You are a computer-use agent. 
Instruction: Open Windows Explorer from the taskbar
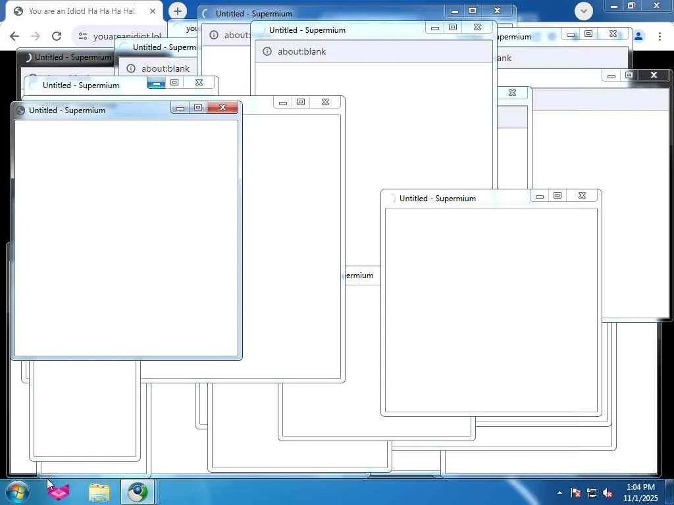coord(99,493)
